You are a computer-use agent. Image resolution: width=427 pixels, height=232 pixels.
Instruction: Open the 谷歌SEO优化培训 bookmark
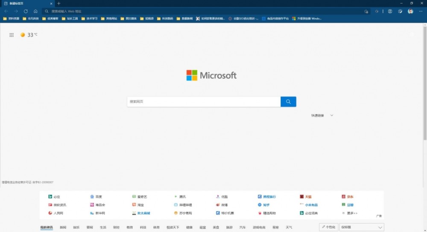[x=243, y=19]
